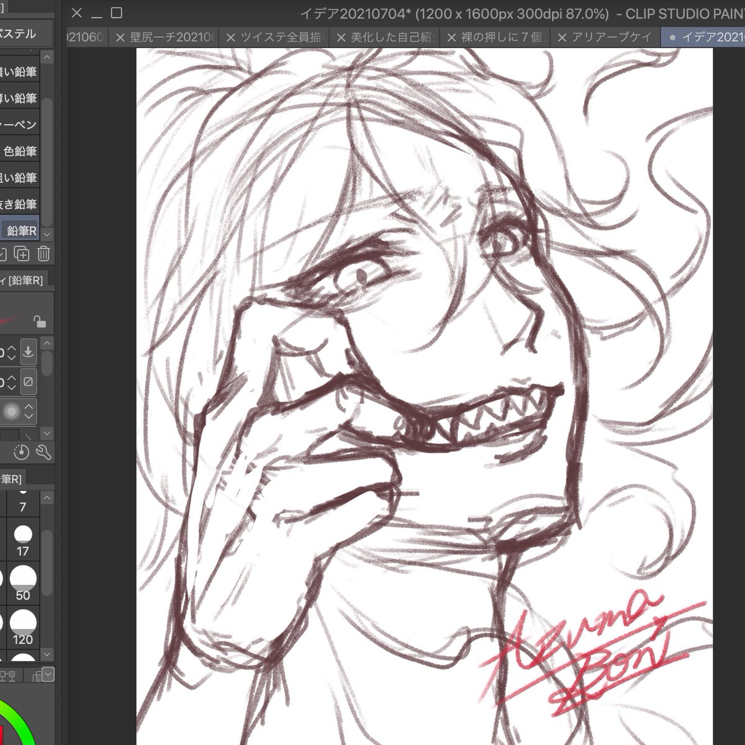Close the アリアーブケイ tab
Image resolution: width=745 pixels, height=745 pixels.
coord(562,38)
